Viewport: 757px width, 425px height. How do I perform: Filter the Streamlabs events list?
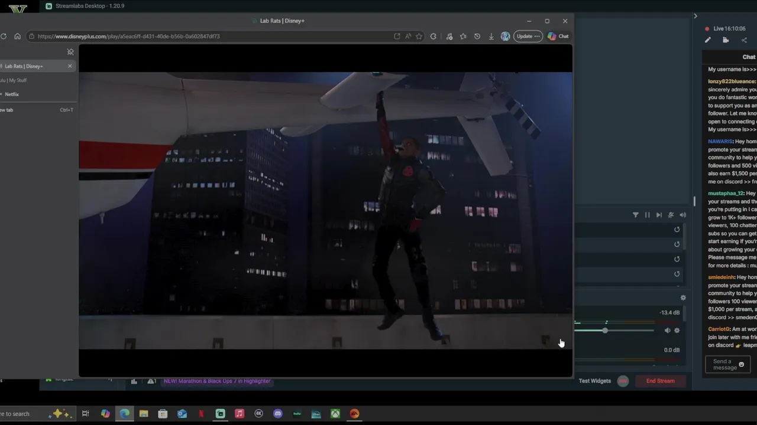click(x=636, y=215)
